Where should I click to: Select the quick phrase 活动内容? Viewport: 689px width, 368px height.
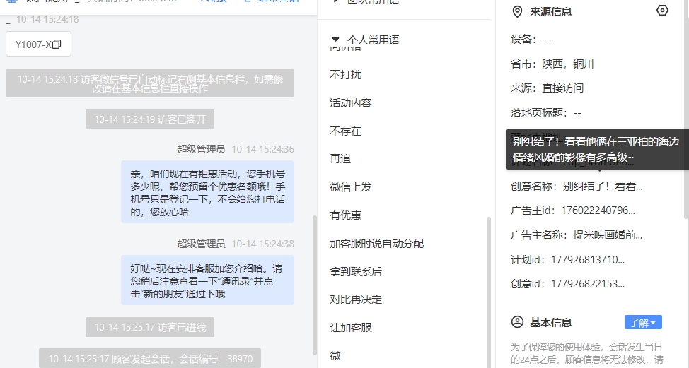tap(351, 102)
